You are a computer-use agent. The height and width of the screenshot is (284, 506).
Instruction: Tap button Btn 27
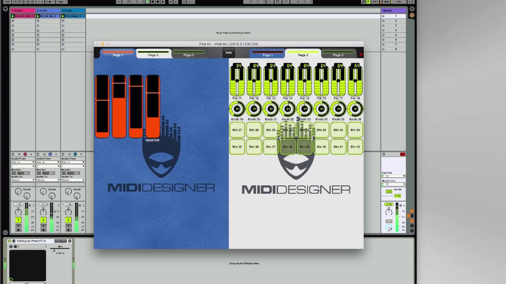(x=237, y=130)
